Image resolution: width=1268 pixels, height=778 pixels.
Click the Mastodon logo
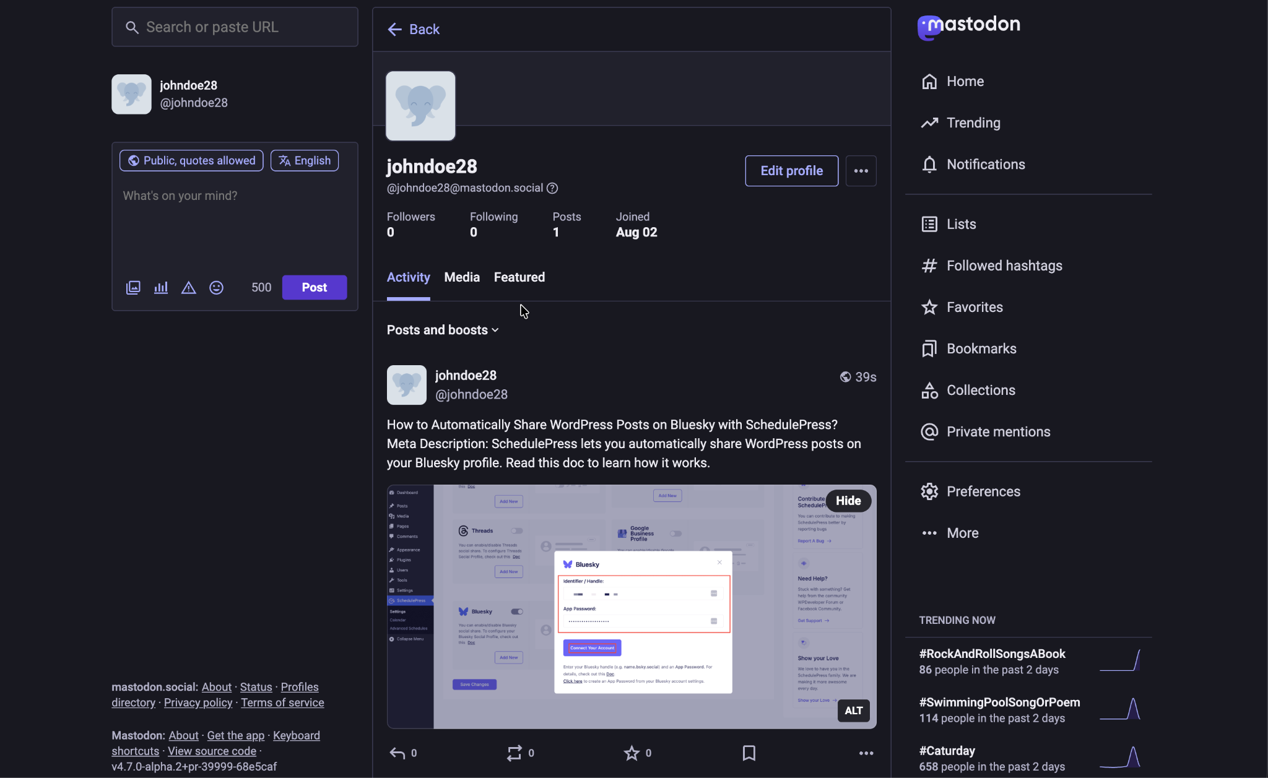click(x=969, y=27)
